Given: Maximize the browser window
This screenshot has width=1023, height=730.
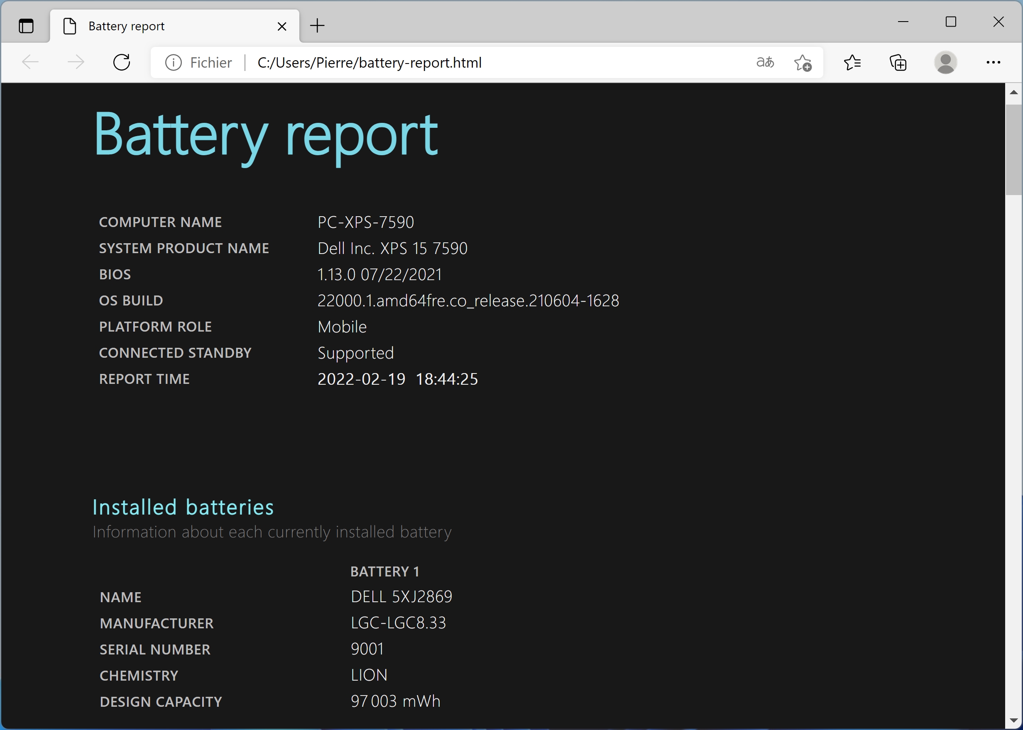Looking at the screenshot, I should [951, 22].
